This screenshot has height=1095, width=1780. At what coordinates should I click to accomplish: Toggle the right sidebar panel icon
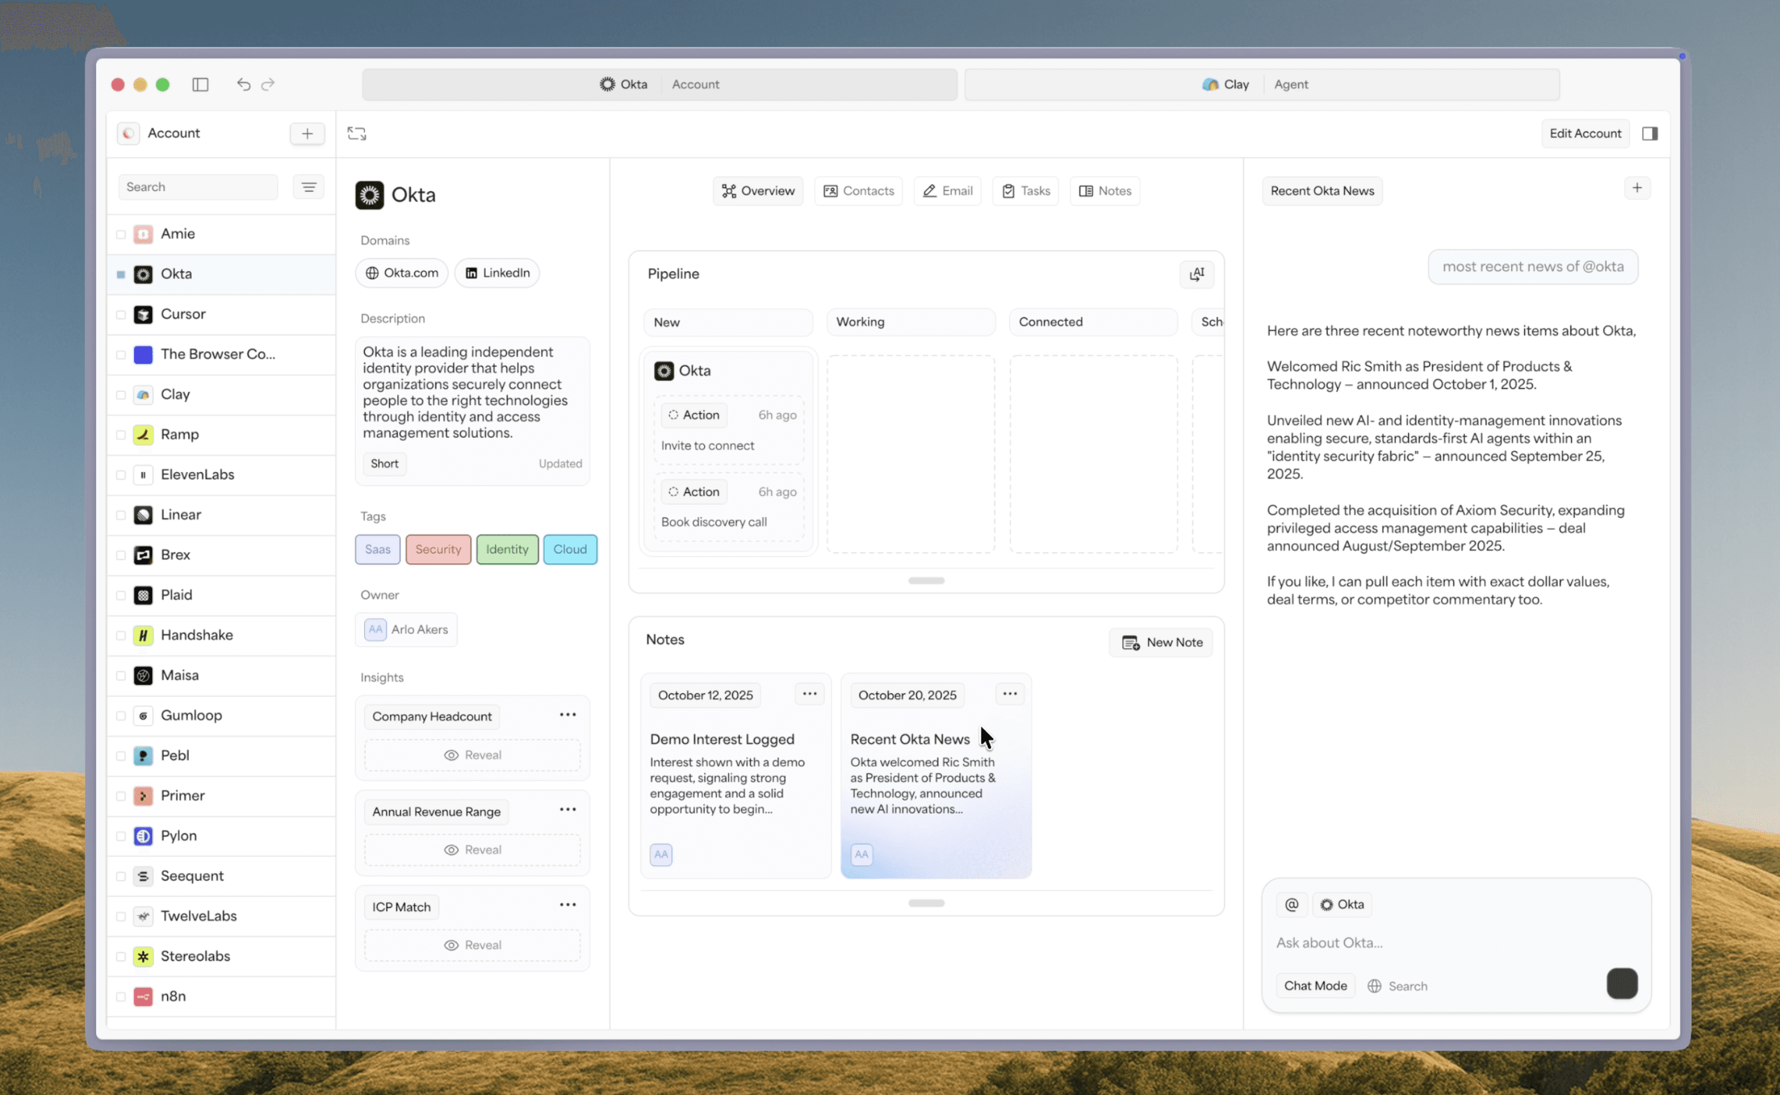pos(1650,133)
